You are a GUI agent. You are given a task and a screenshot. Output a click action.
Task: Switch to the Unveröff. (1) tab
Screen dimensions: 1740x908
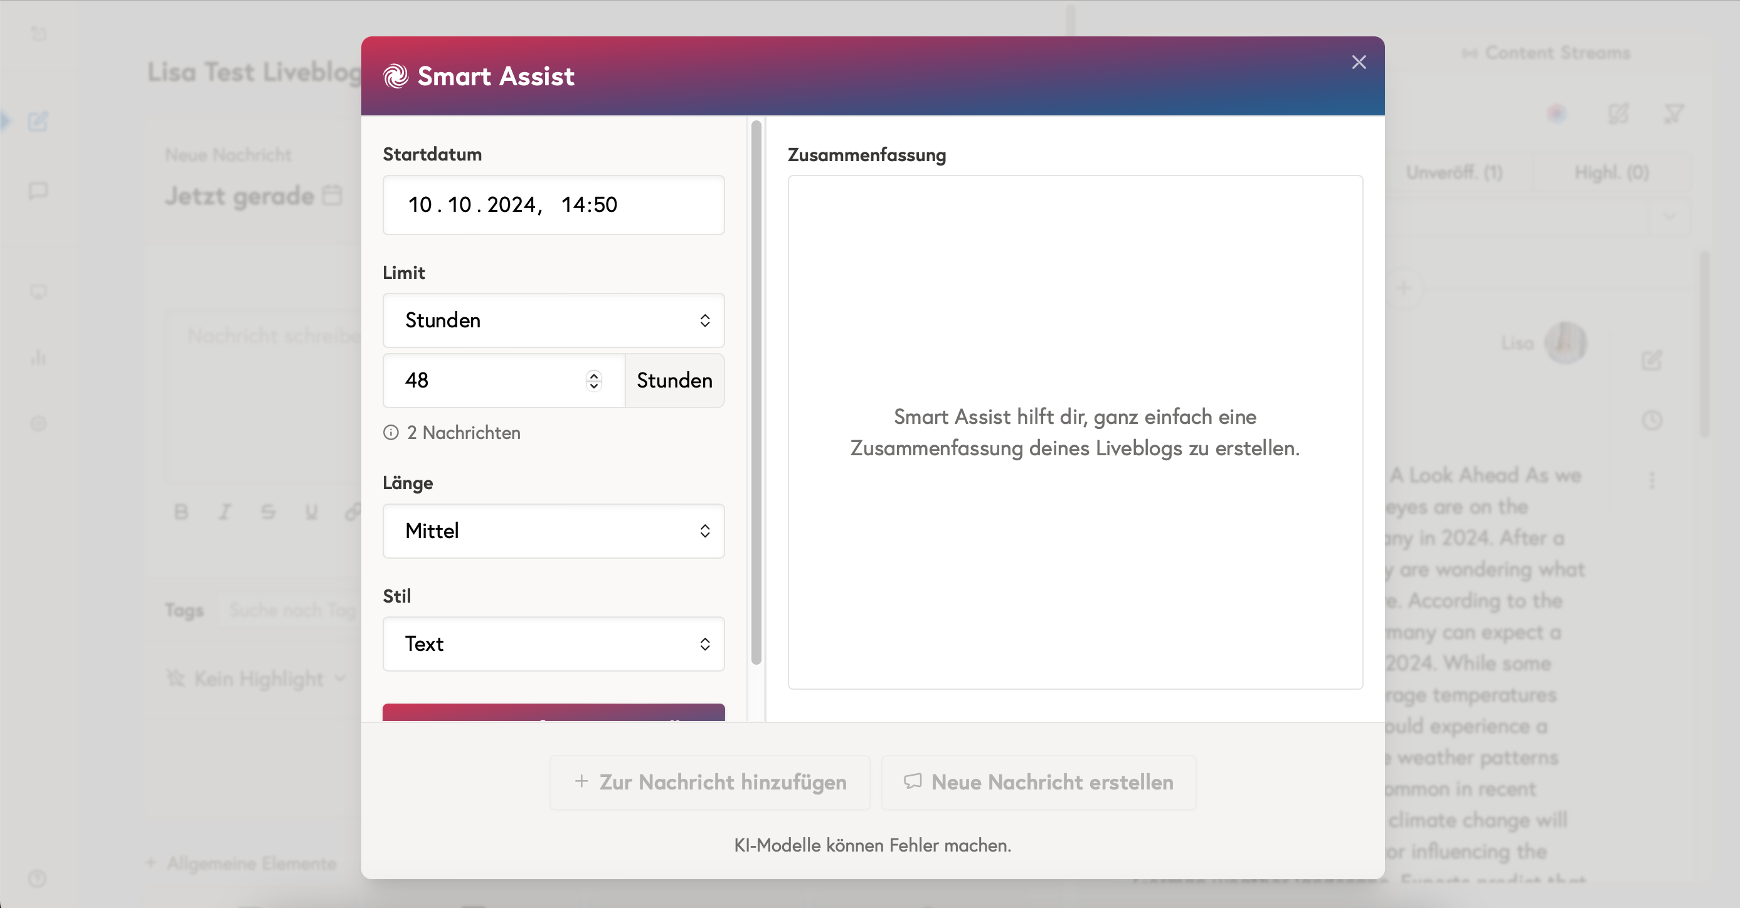1454,173
